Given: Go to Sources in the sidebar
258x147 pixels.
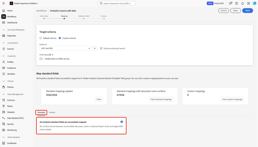Looking at the screenshot, I should [10, 49].
